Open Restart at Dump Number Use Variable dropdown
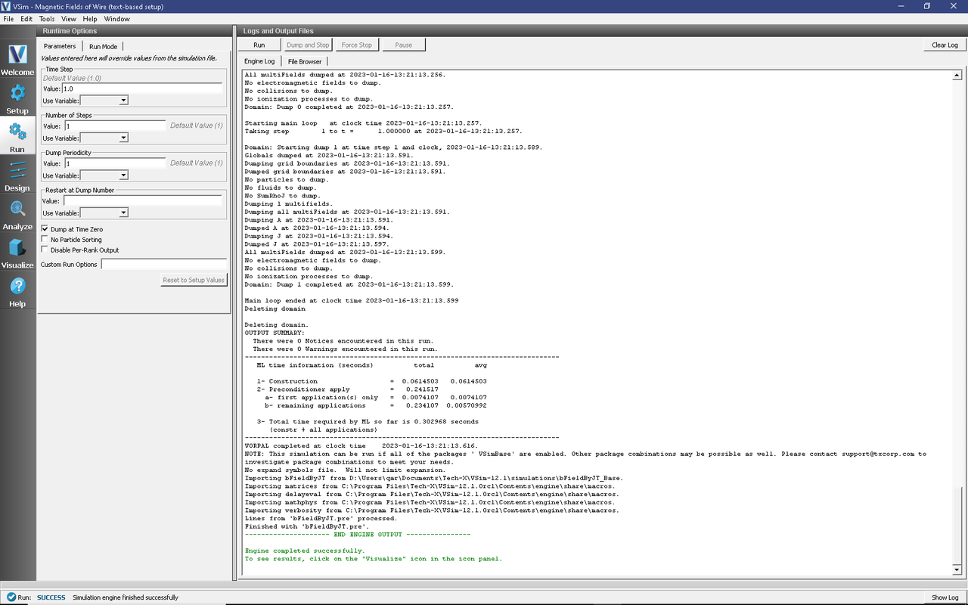The image size is (968, 605). click(x=104, y=213)
